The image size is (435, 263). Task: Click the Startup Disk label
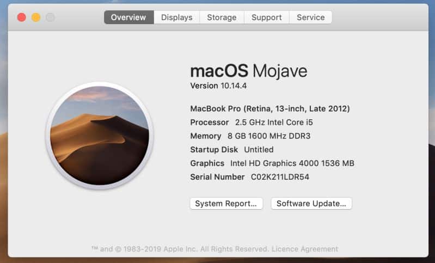point(214,150)
